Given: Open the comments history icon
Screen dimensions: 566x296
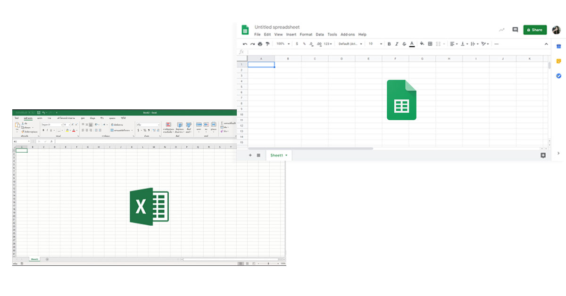Looking at the screenshot, I should [515, 30].
